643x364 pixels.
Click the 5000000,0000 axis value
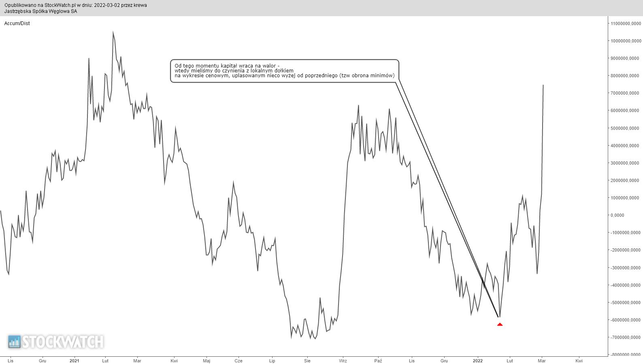626,128
